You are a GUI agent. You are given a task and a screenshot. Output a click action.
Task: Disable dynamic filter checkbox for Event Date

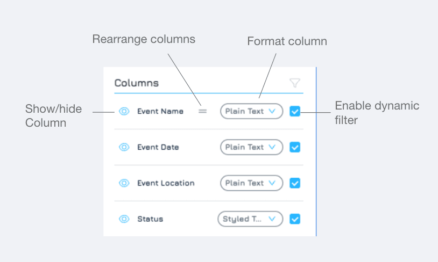(295, 147)
